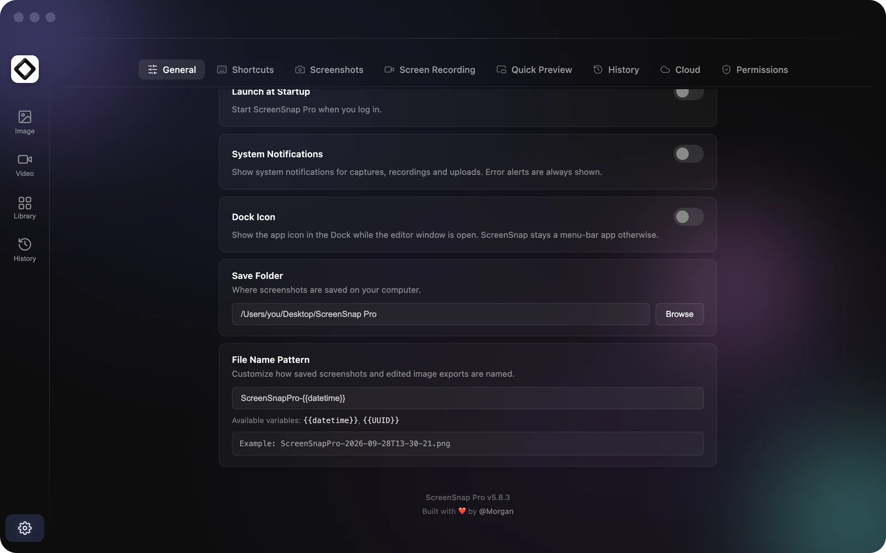Open History from the left sidebar
This screenshot has height=553, width=886.
25,250
